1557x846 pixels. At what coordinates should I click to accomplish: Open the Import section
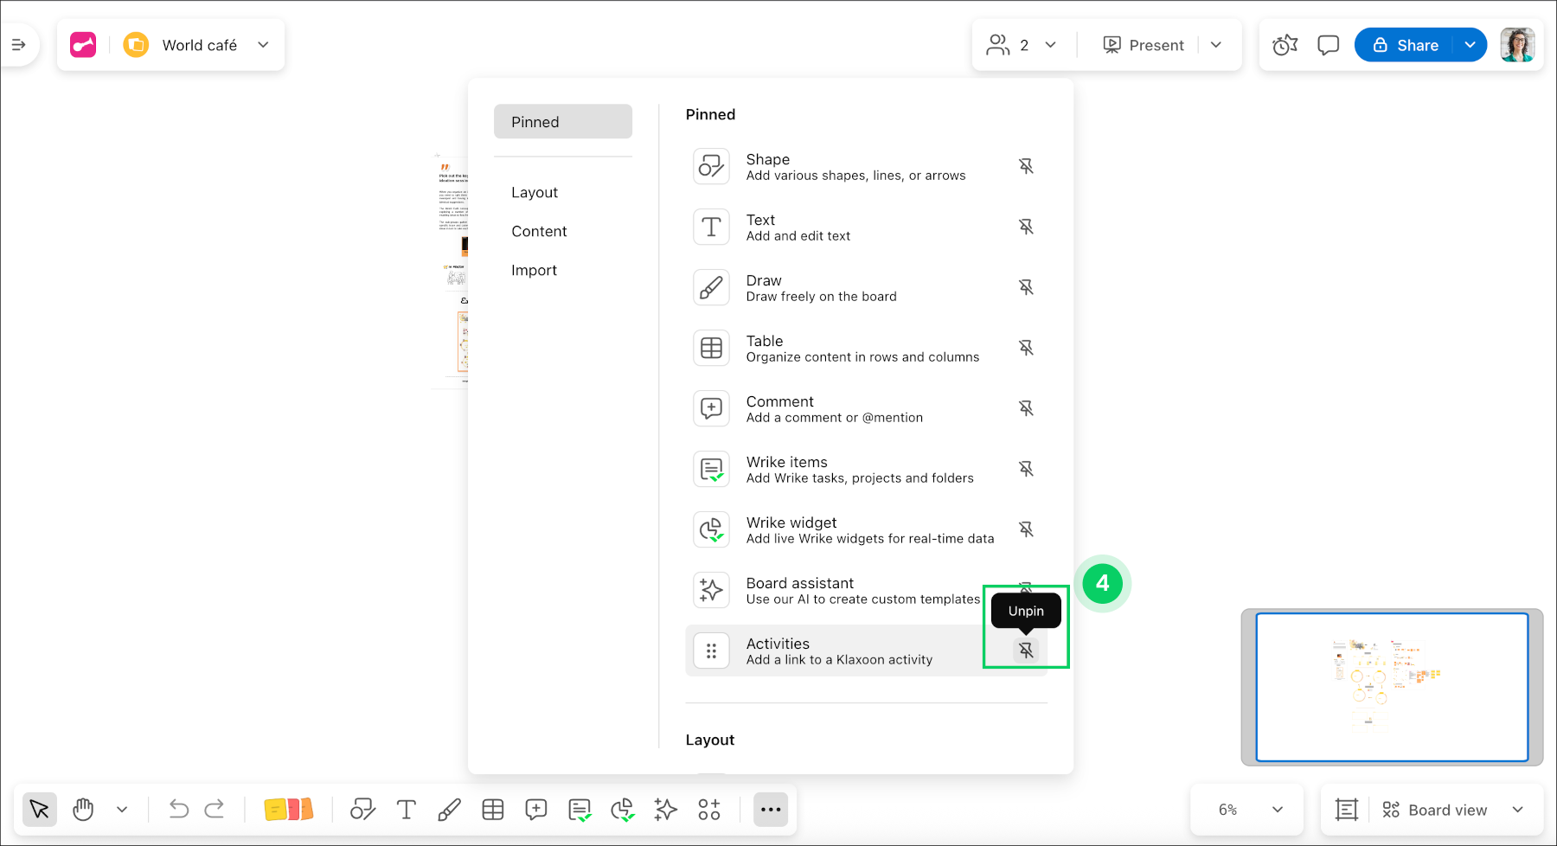pos(534,269)
